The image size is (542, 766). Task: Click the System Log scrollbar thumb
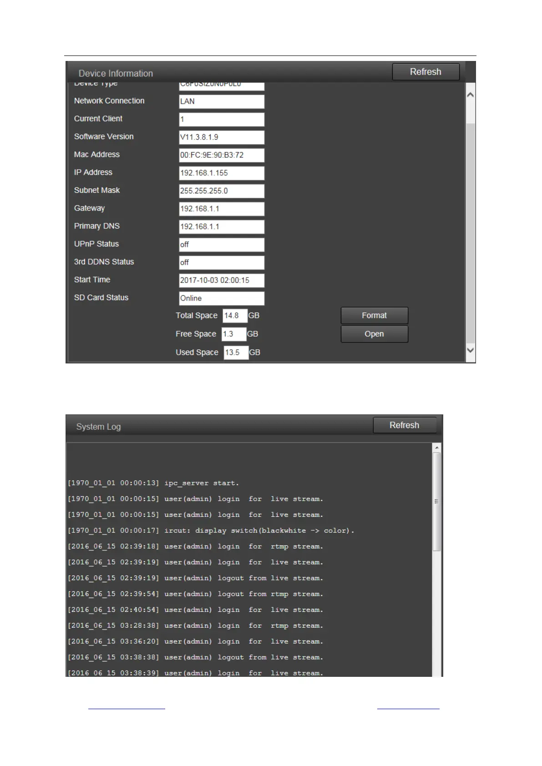tap(437, 501)
